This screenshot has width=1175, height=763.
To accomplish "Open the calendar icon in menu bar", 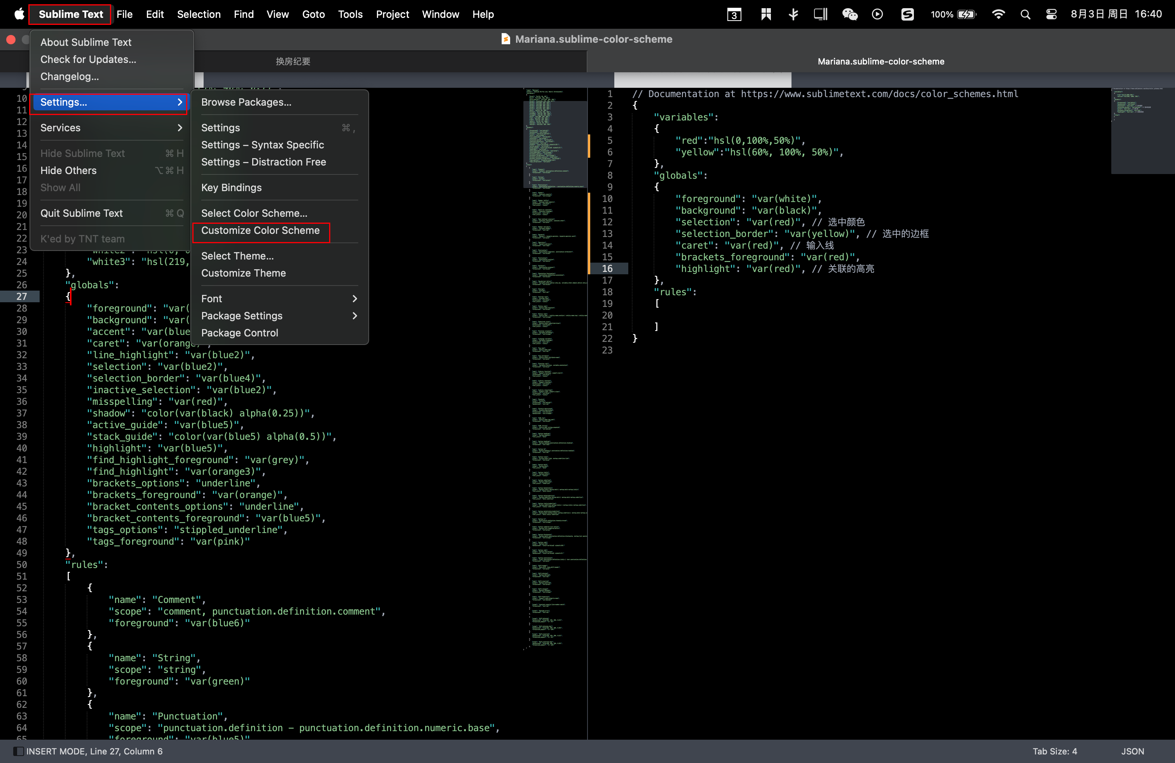I will pos(734,14).
